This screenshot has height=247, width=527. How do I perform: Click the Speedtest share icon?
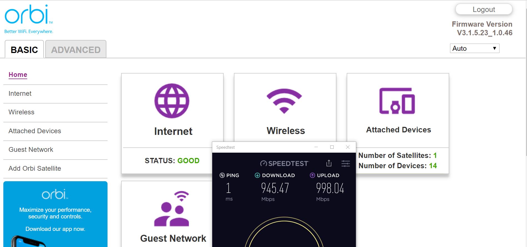point(329,163)
